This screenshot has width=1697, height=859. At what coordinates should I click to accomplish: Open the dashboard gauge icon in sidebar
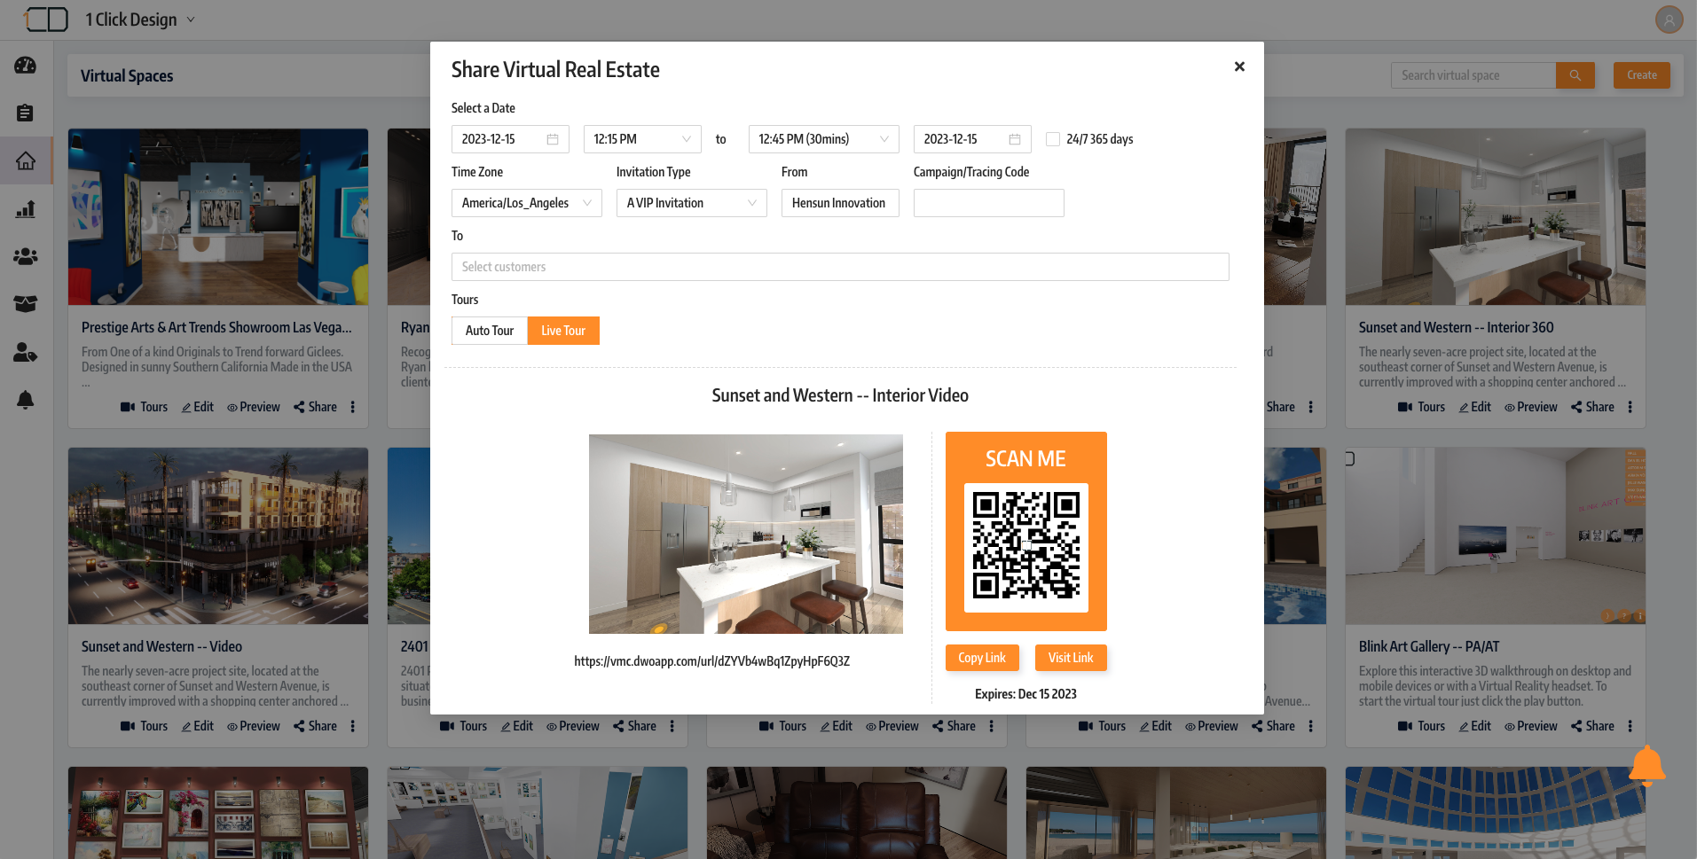[26, 65]
